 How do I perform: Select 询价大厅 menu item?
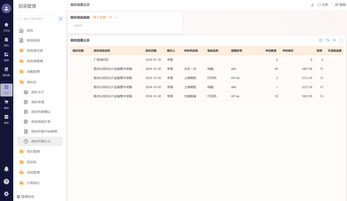click(x=38, y=92)
